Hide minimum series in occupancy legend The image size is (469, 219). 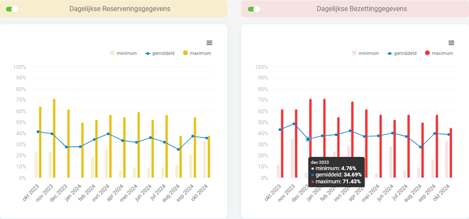click(365, 53)
